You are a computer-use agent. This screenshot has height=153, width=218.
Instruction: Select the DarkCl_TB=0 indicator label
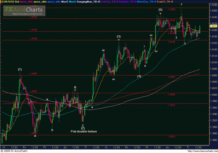(165, 2)
